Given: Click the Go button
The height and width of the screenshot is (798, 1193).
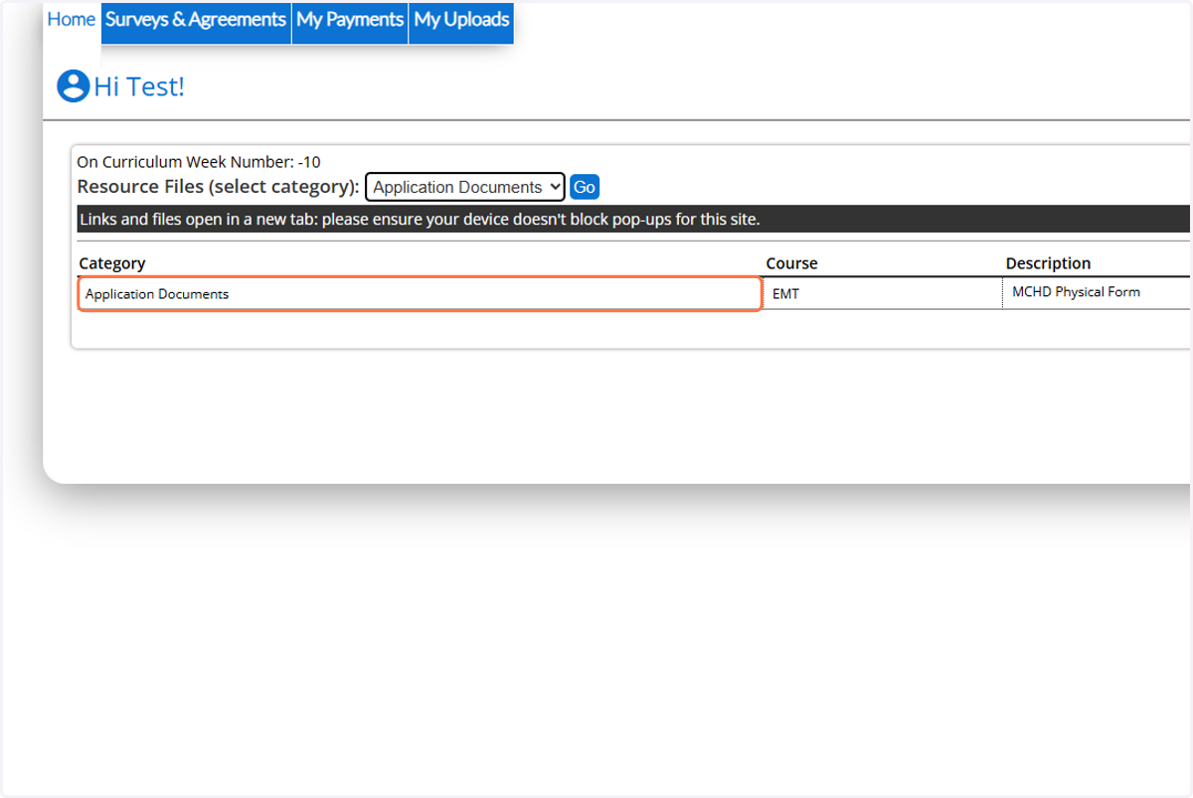Looking at the screenshot, I should coord(585,187).
